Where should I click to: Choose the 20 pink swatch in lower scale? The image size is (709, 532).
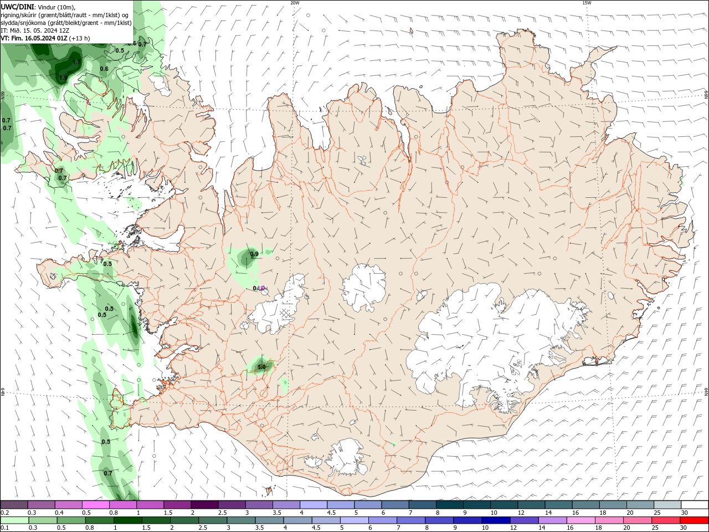tap(637, 520)
